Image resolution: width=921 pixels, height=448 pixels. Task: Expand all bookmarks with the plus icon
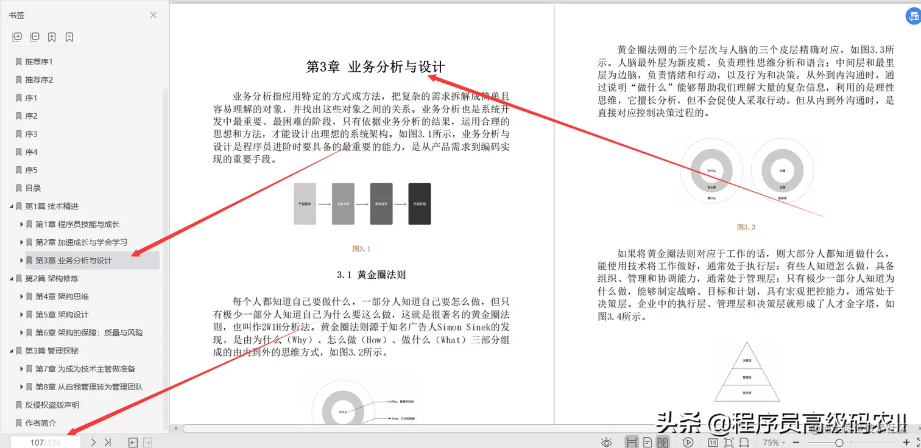pos(17,37)
